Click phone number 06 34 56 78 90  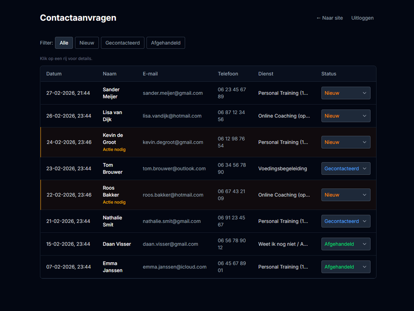click(232, 168)
